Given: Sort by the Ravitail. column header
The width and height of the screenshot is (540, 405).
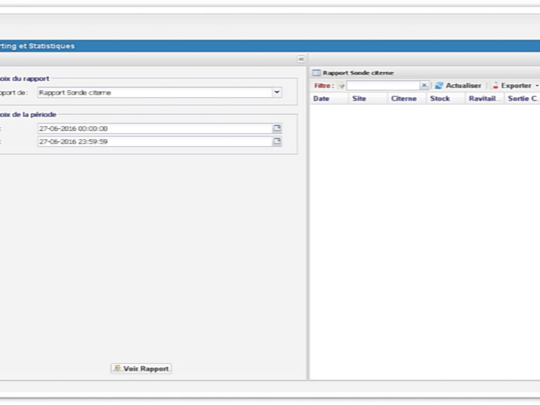Looking at the screenshot, I should pos(484,99).
